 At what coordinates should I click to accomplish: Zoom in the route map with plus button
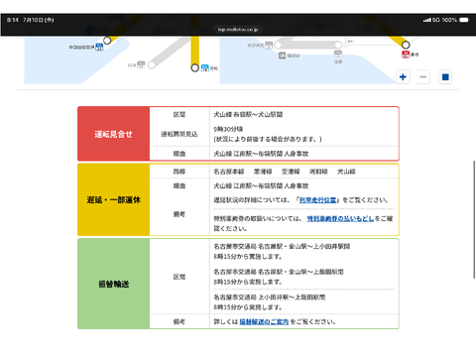click(403, 77)
